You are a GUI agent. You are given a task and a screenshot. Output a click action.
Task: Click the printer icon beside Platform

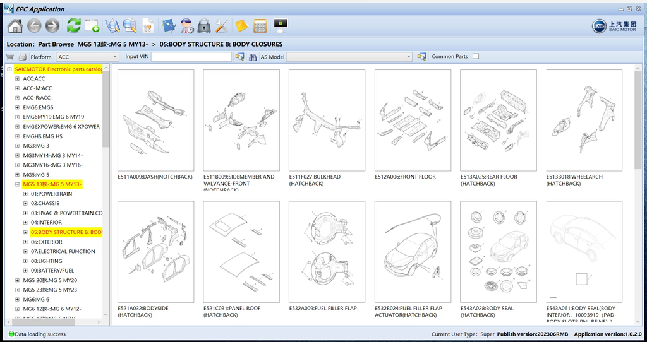[22, 57]
